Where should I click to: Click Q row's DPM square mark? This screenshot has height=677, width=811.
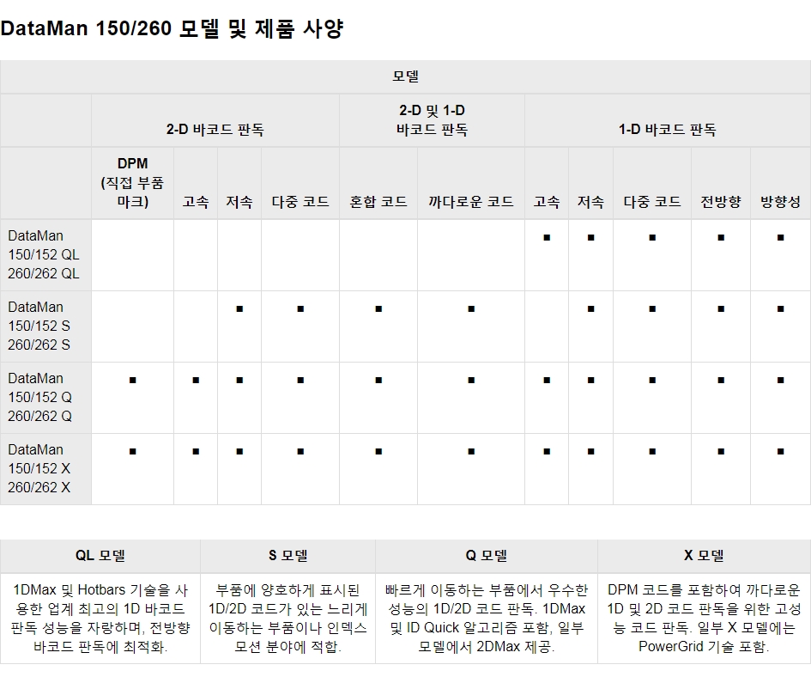(133, 381)
